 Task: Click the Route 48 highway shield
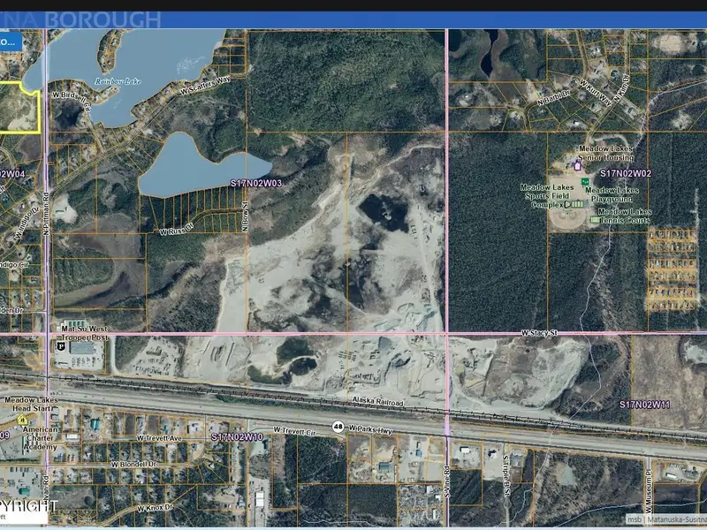338,427
